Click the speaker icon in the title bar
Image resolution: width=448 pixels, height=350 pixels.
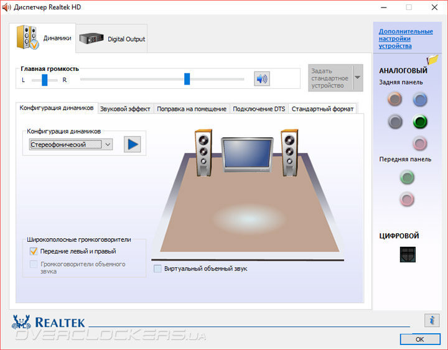coord(6,7)
